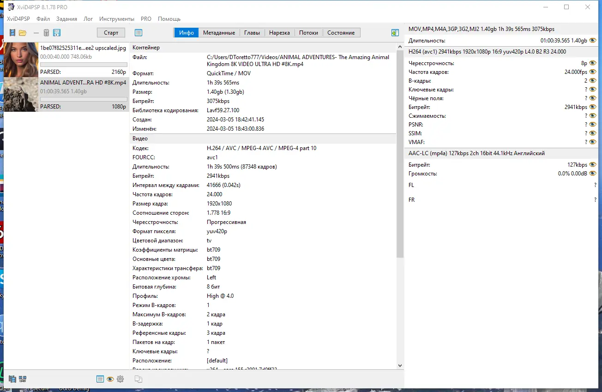Click the codec value H.264 / AVC / MPEG-4 AVC

(261, 148)
